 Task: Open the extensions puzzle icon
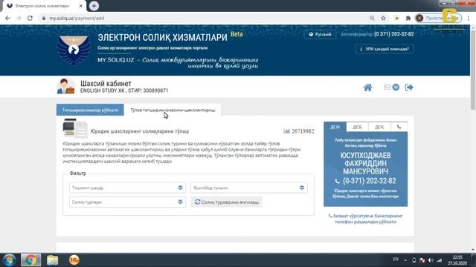tap(408, 18)
